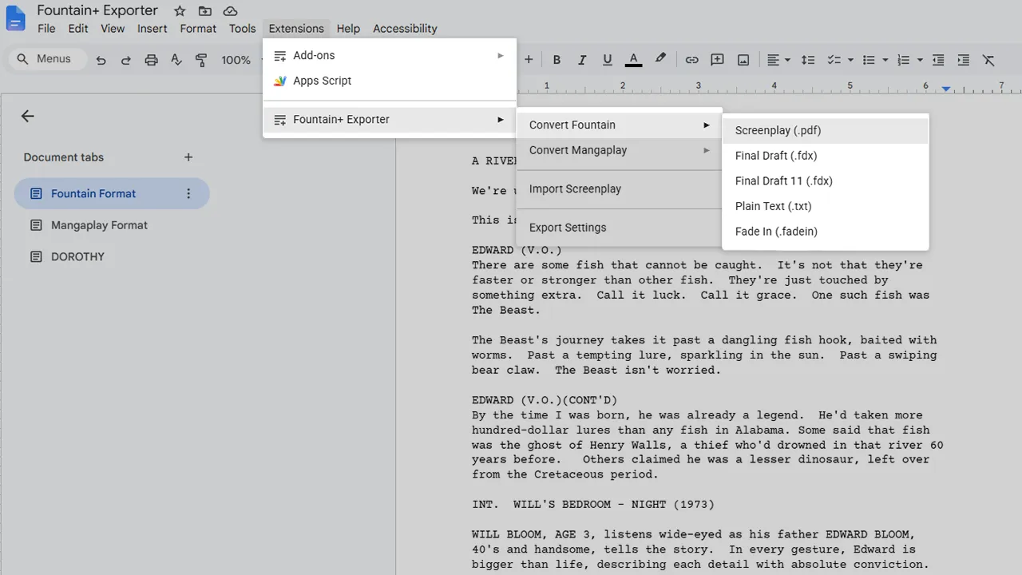The width and height of the screenshot is (1022, 575).
Task: Expand the Add-ons submenu
Action: 390,55
